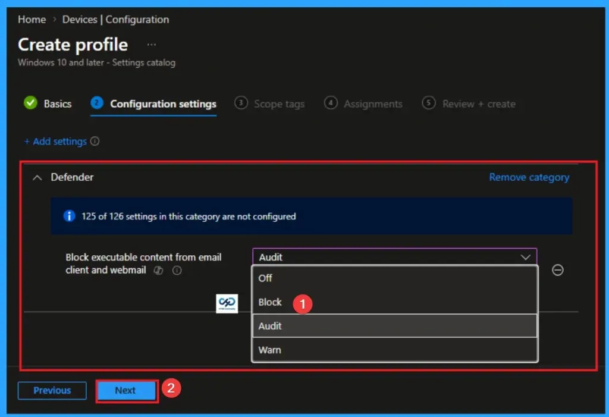Click the Review + create step circle
609x417 pixels.
(430, 103)
